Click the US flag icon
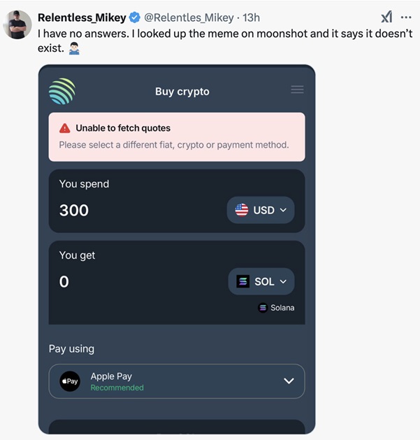Screen dimensions: 420x440 242,210
